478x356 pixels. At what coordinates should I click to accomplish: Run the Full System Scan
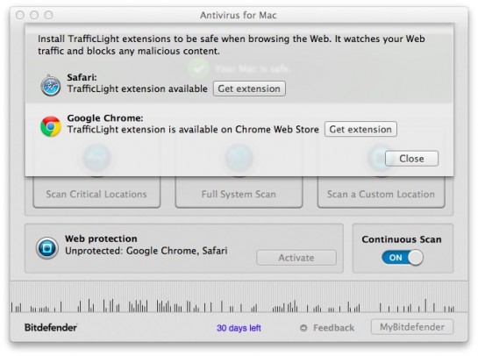[239, 194]
